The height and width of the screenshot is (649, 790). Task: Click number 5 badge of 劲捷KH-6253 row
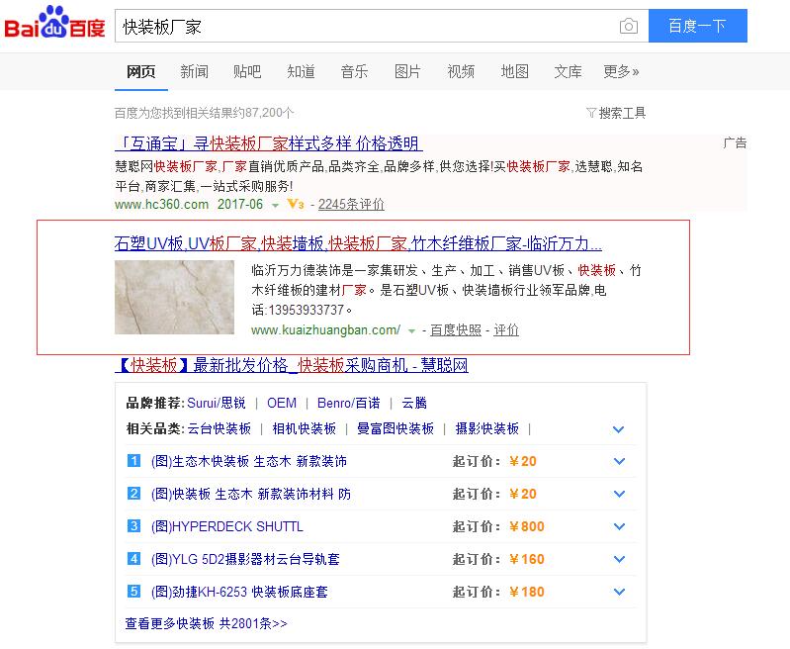tap(133, 591)
